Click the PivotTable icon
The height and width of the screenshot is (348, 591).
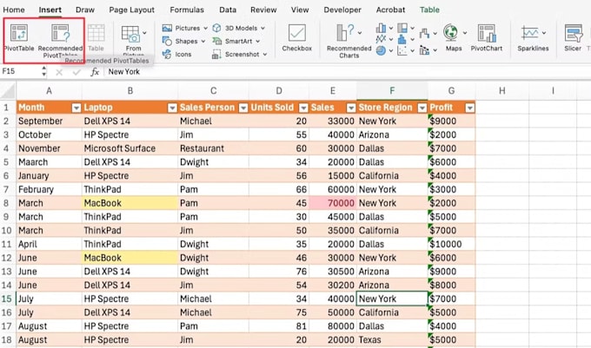pyautogui.click(x=19, y=33)
